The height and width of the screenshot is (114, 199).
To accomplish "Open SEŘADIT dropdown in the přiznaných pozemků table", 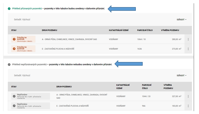I will click(181, 20).
